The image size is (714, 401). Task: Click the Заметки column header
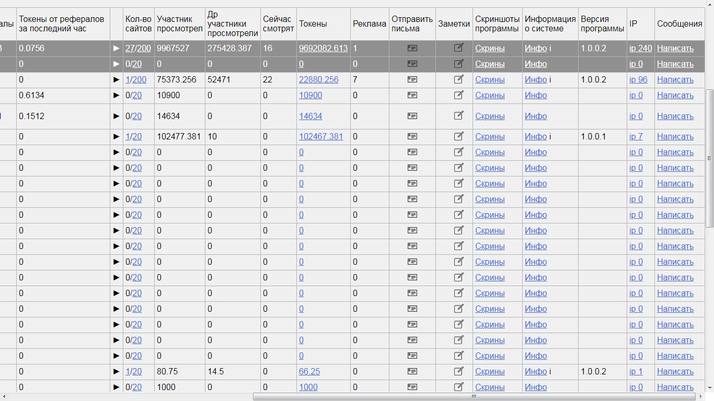click(x=454, y=23)
